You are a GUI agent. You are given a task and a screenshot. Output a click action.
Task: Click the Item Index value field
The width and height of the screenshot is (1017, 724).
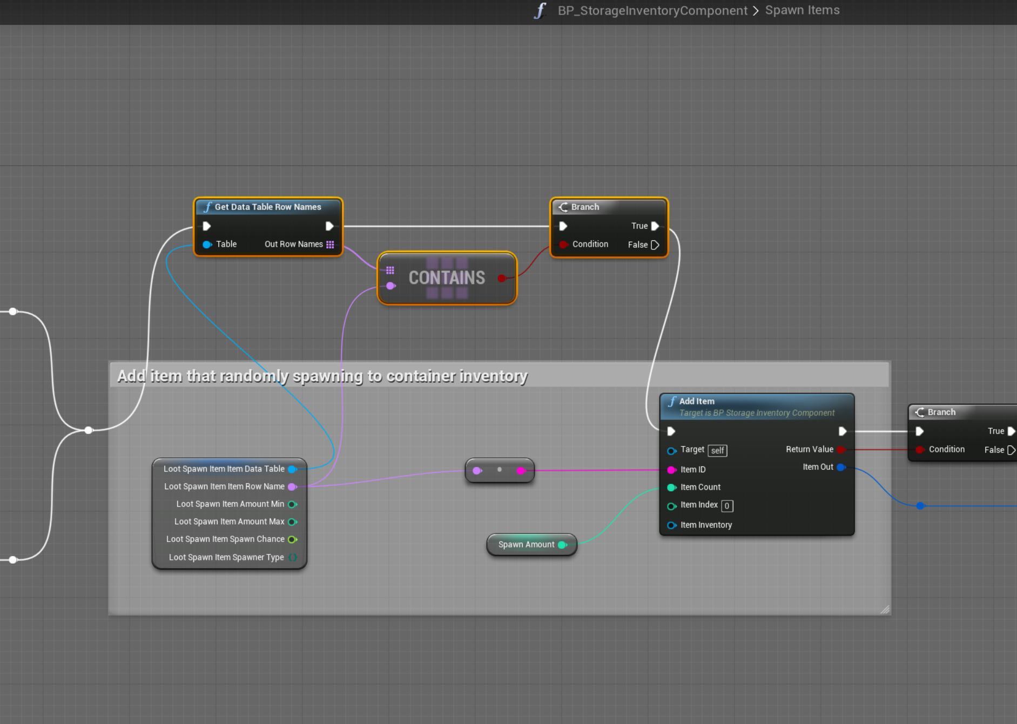727,506
